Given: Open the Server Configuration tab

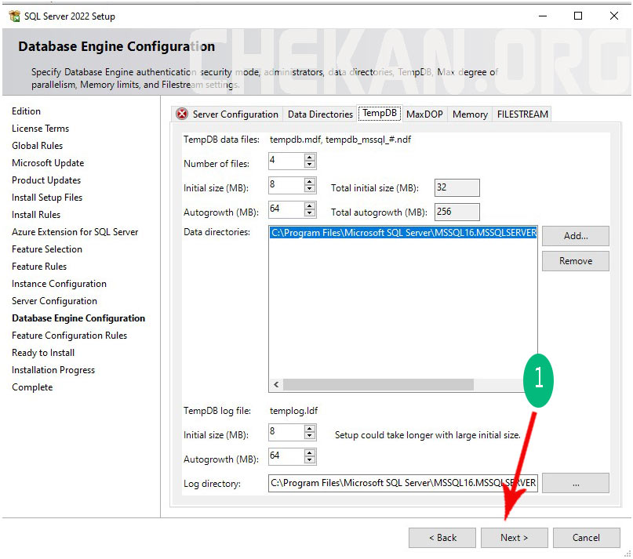Looking at the screenshot, I should [227, 114].
